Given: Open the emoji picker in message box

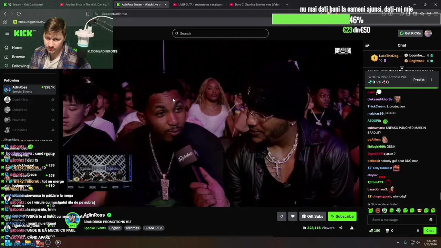Looking at the screenshot, I should 431,220.
